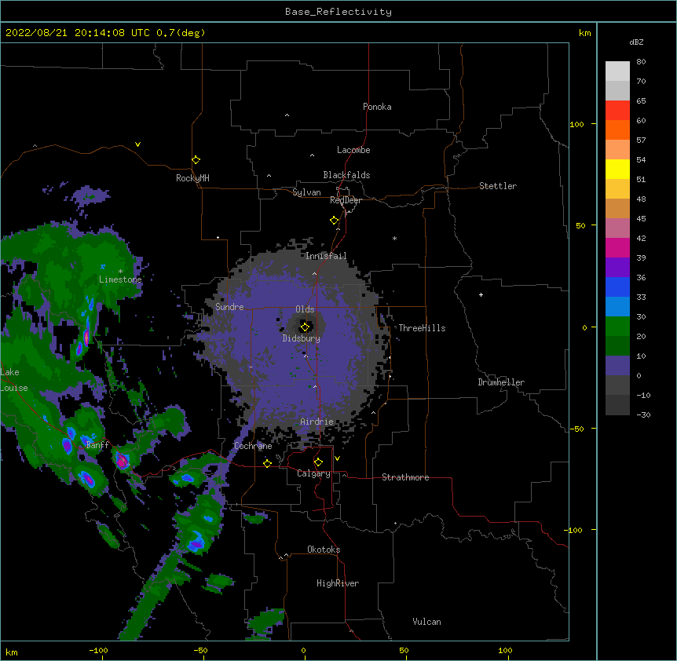Click the Cochrane label
The image size is (677, 661).
pyautogui.click(x=253, y=446)
